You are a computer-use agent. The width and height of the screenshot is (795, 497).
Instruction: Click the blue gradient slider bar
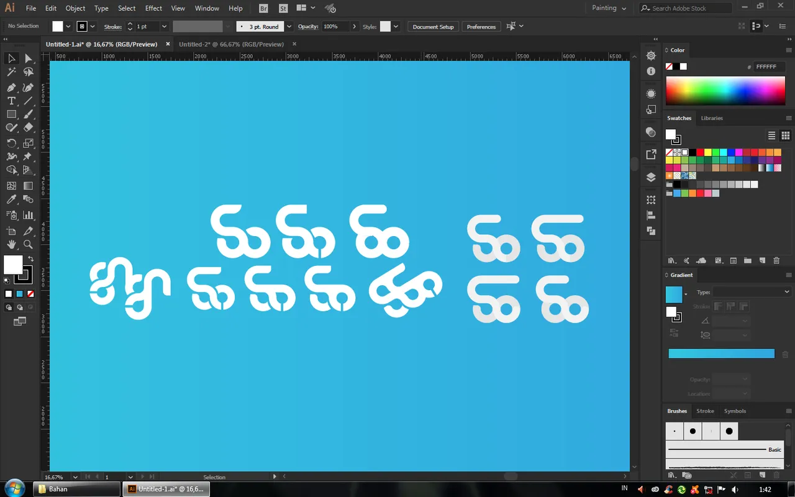[x=721, y=353]
